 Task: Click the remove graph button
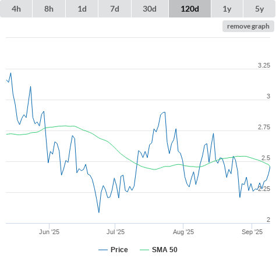(248, 26)
